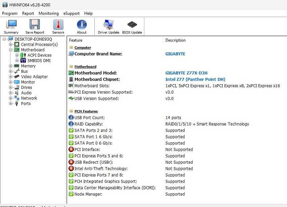Select 'USB Redirect (USBr):' row text

tap(94, 162)
